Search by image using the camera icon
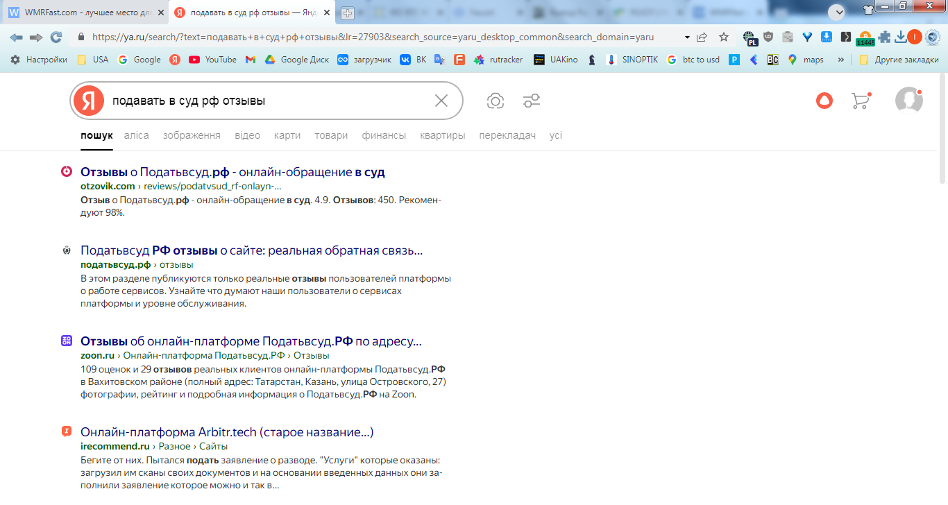Image resolution: width=948 pixels, height=505 pixels. 496,101
